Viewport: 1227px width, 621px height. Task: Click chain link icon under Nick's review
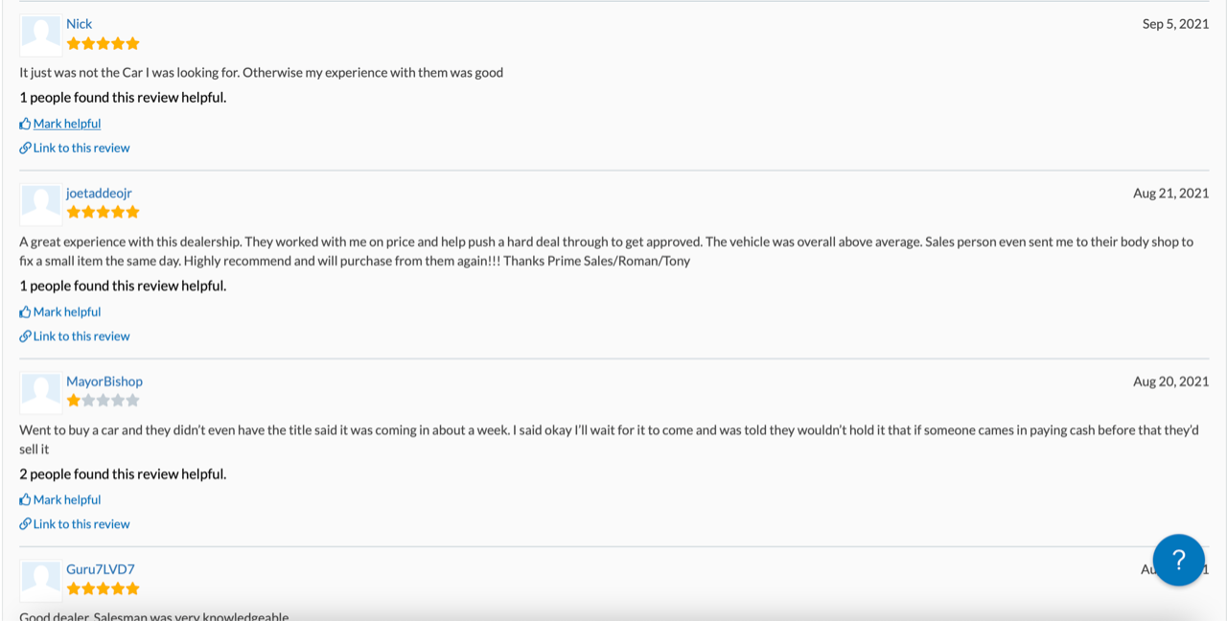pos(25,148)
